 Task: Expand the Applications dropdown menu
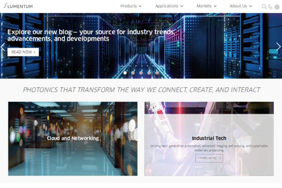point(169,6)
